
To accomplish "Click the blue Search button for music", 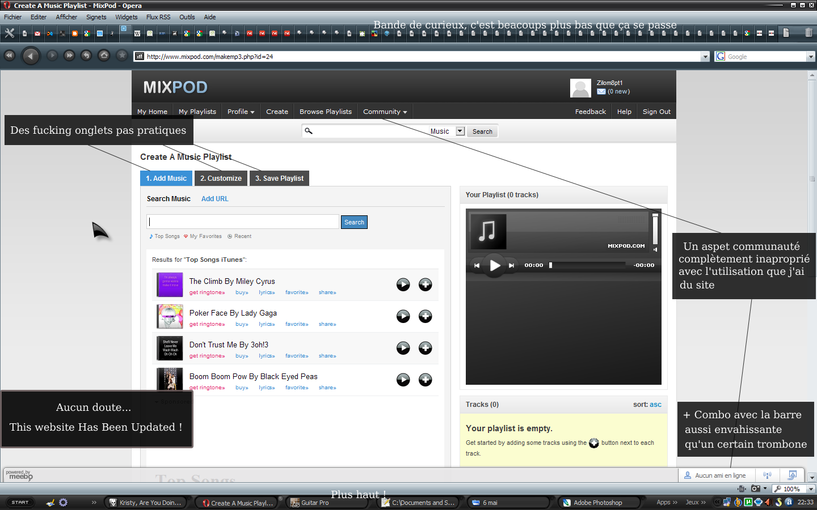I will coord(354,222).
